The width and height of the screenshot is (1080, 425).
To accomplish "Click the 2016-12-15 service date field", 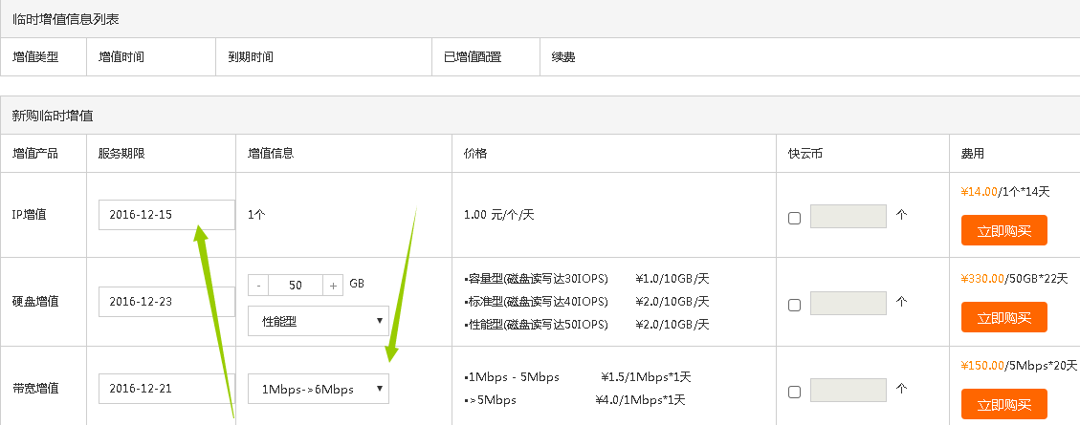I will point(165,215).
